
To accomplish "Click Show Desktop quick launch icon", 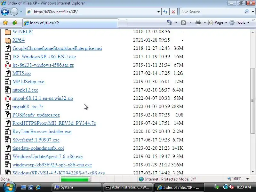I will click(x=23, y=187).
